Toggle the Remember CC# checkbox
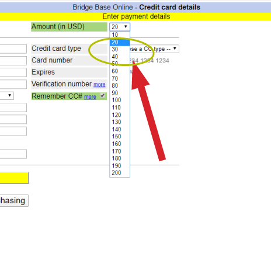Viewport: 271px width, 271px height. coord(102,96)
